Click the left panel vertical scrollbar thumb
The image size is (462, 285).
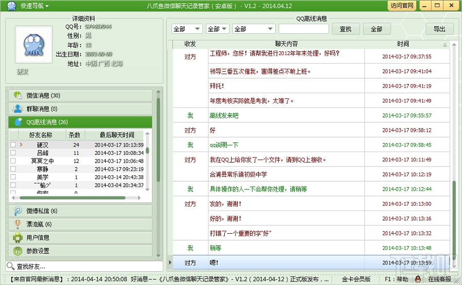[158, 140]
